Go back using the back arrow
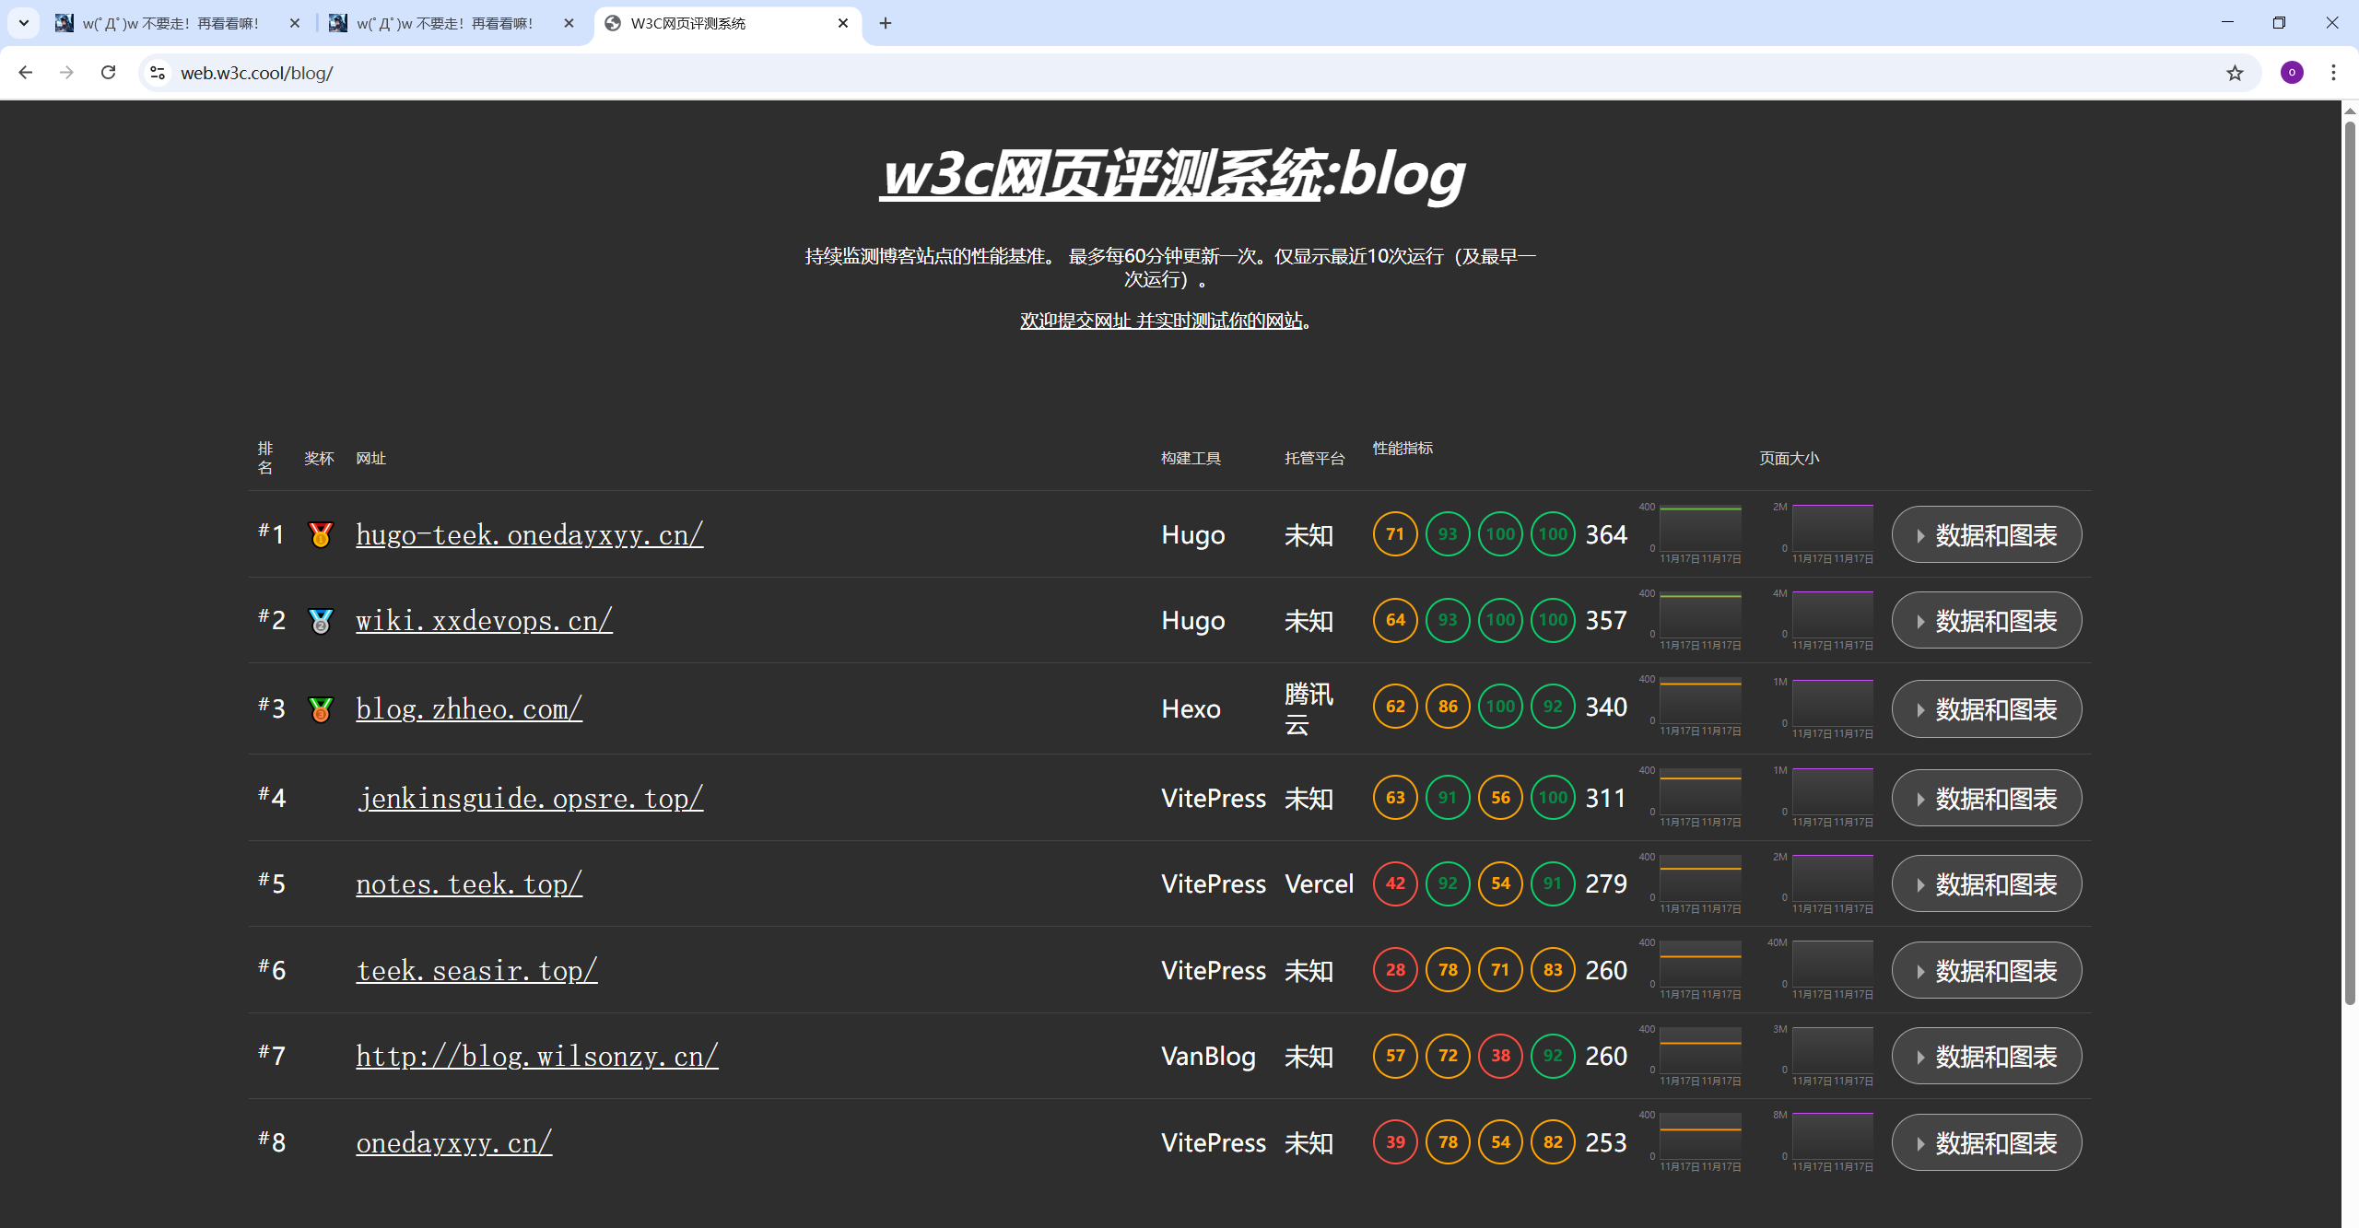The image size is (2359, 1228). (26, 73)
